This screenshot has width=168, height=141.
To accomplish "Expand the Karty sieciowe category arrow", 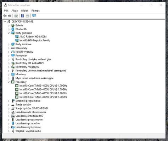I will [9, 44].
